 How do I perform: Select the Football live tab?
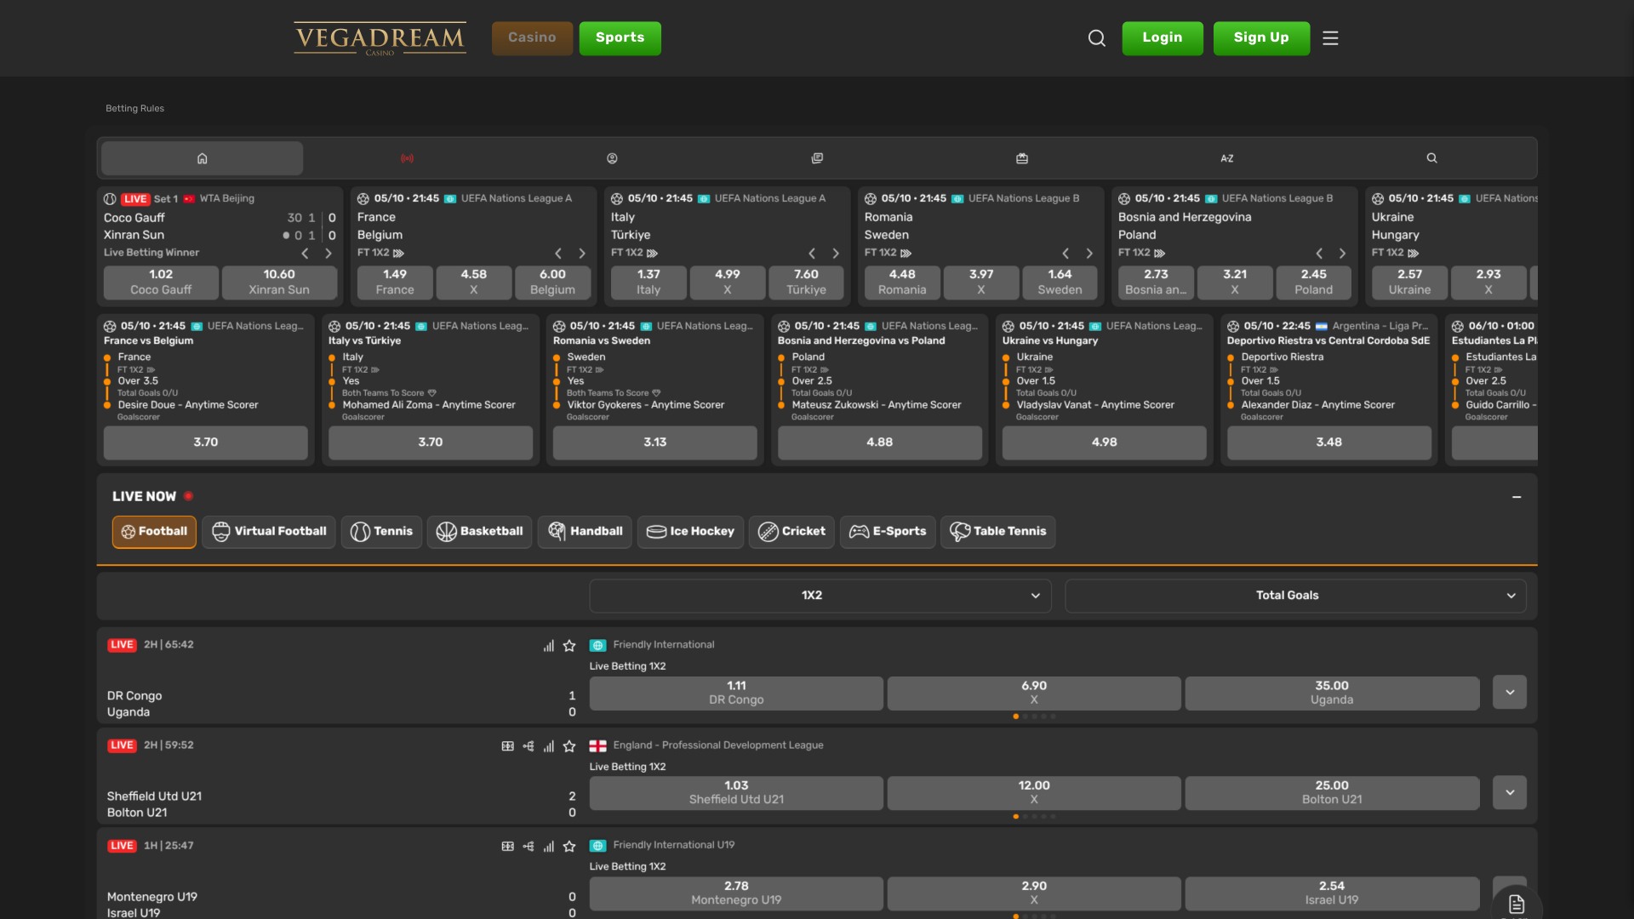click(x=154, y=532)
